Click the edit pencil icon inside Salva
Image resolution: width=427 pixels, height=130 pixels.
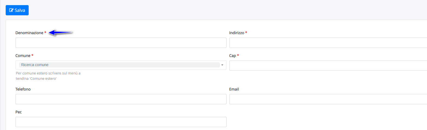point(11,10)
